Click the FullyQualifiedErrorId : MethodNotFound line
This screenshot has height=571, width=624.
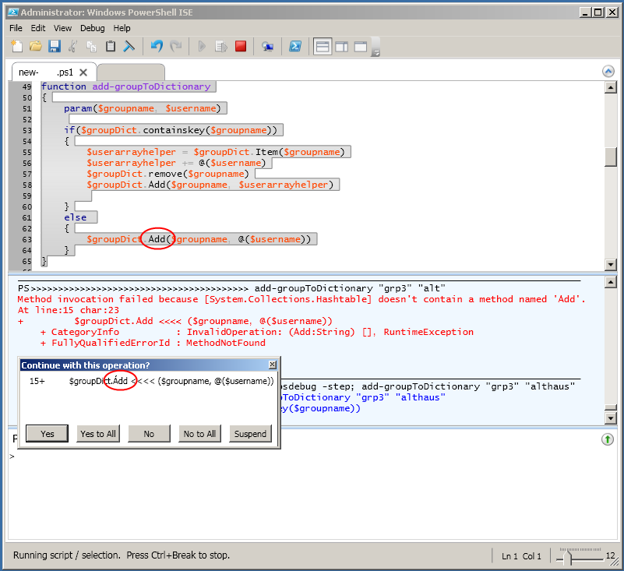coord(153,343)
